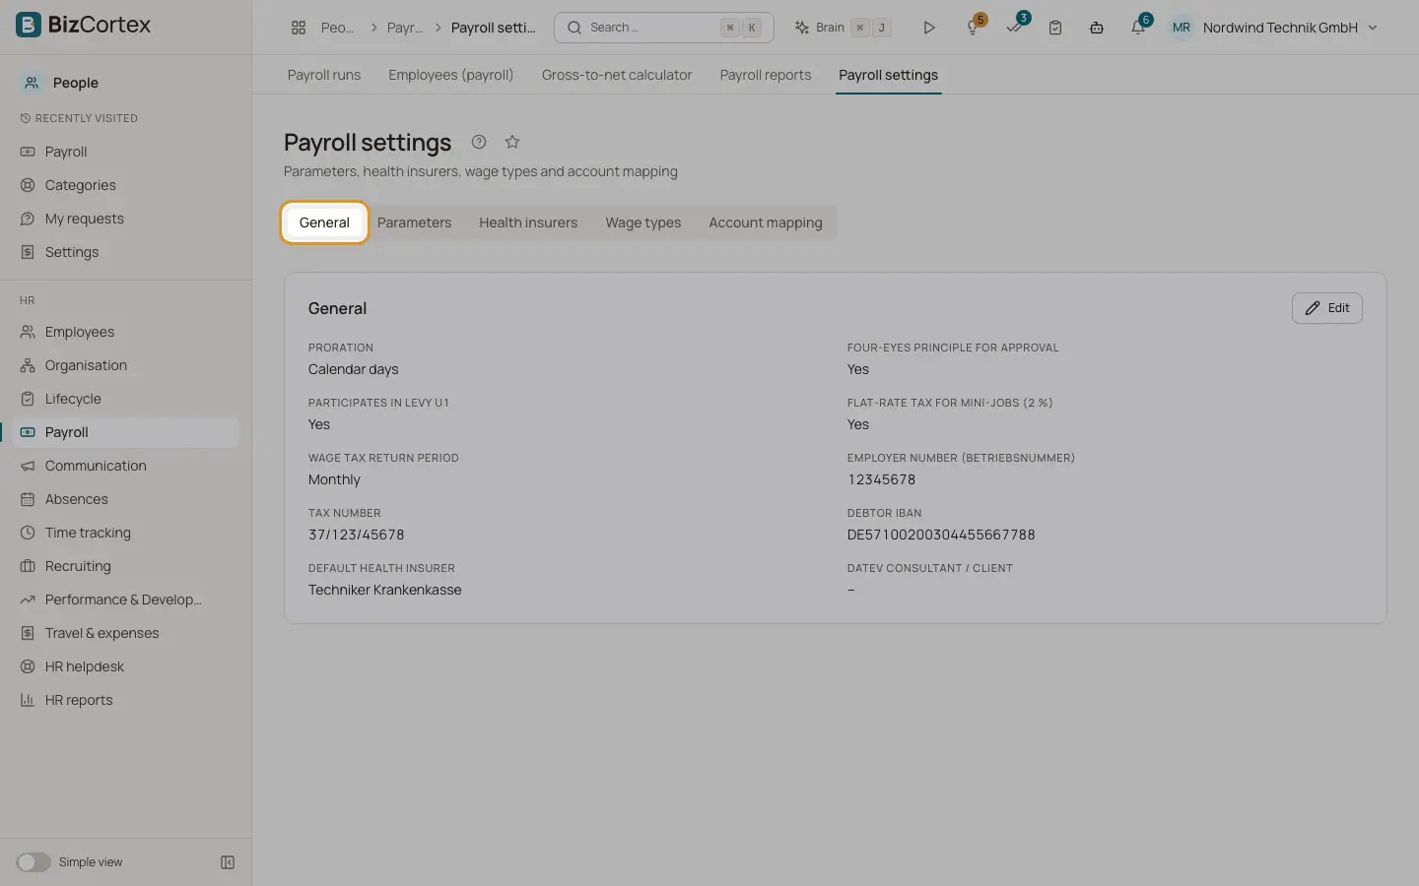Open the checkmark tasks icon with badge 3
This screenshot has height=886, width=1419.
pyautogui.click(x=1015, y=28)
